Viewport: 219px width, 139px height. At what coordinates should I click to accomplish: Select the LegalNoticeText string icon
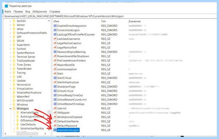55,47
